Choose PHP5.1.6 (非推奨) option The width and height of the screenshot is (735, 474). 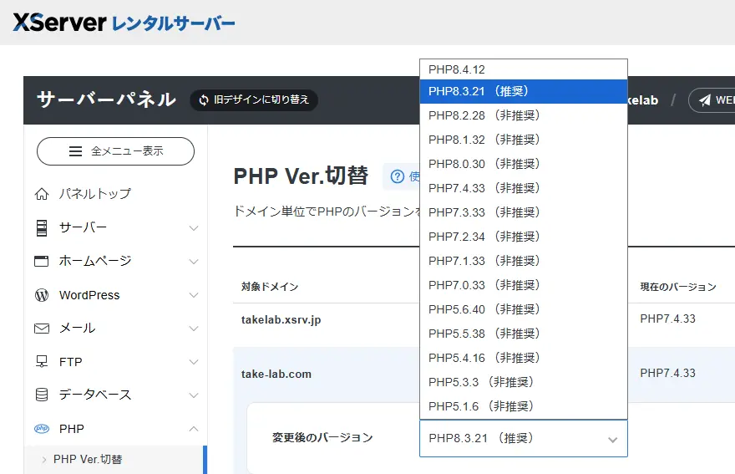point(523,406)
